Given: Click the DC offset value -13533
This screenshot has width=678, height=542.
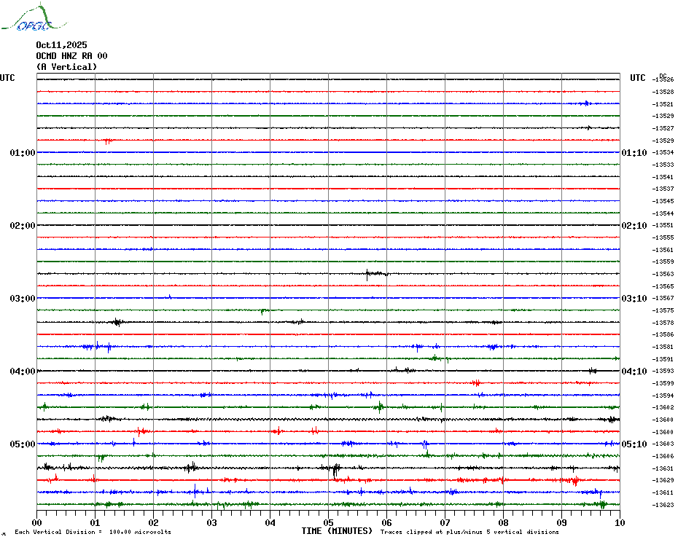Looking at the screenshot, I should [663, 165].
